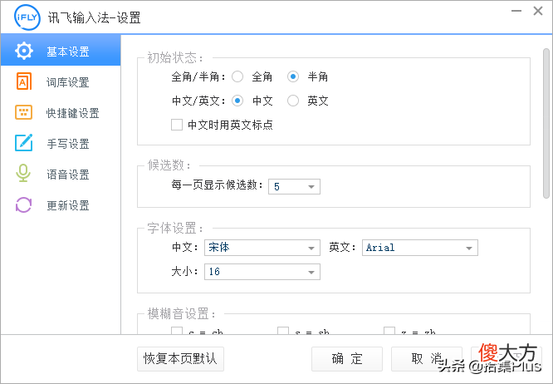Click the 讯飞输入法-设置 window title
The image size is (553, 384).
pos(94,17)
